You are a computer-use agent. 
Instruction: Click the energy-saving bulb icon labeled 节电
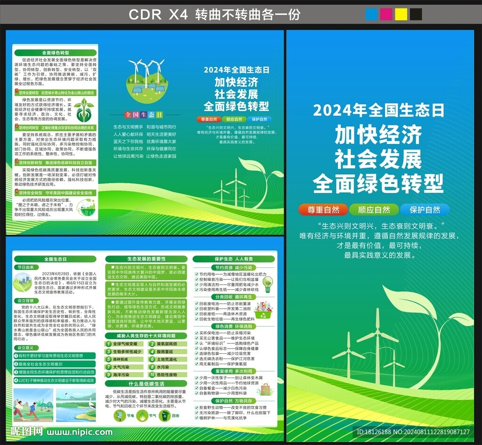point(119,415)
